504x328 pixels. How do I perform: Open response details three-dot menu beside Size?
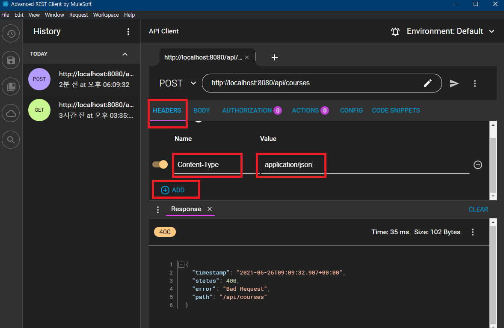472,232
